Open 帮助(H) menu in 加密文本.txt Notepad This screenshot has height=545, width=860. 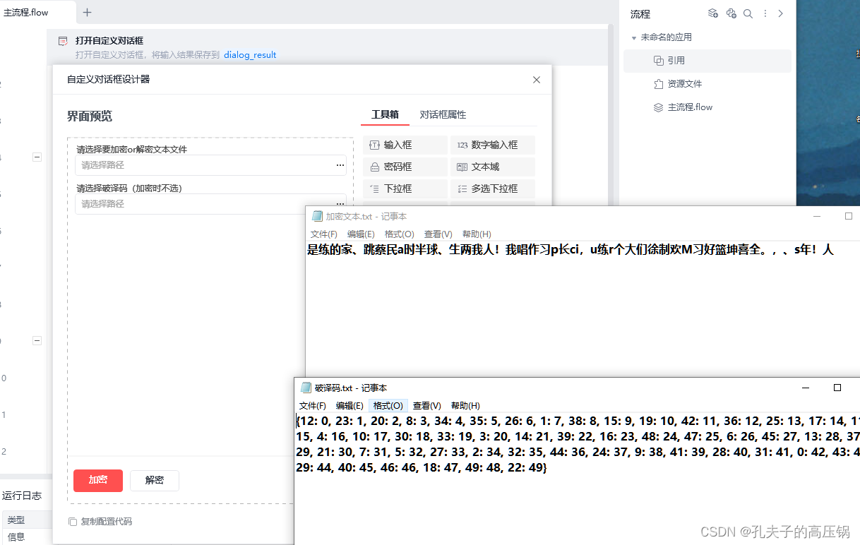[x=477, y=234]
